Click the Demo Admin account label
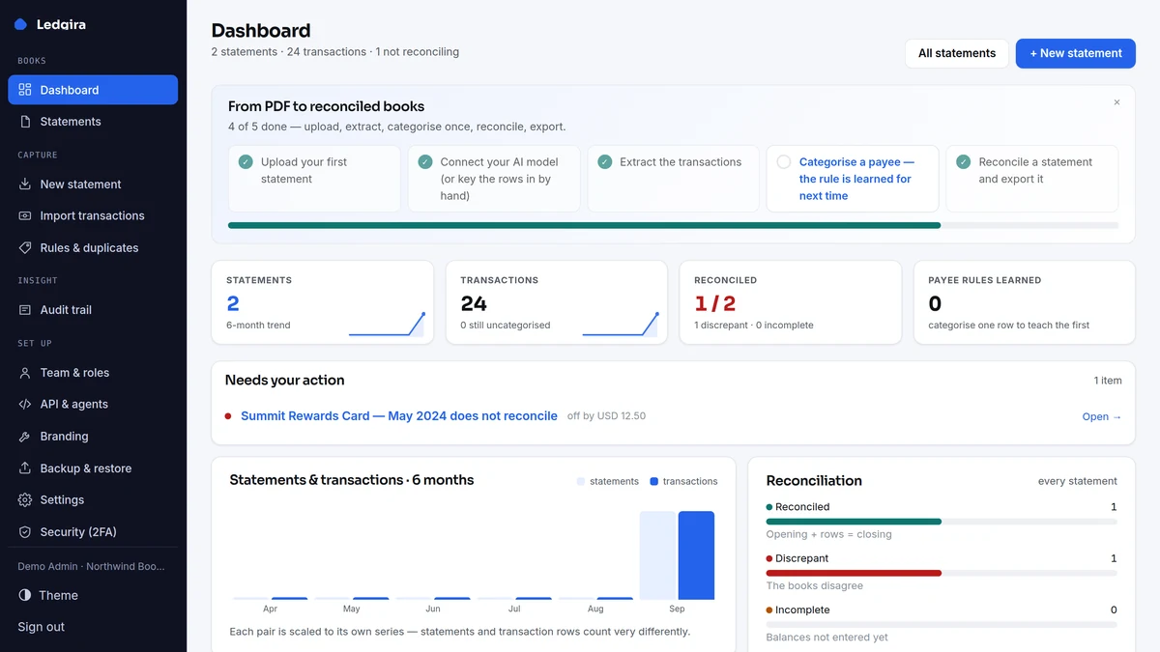Viewport: 1160px width, 652px height. point(91,566)
